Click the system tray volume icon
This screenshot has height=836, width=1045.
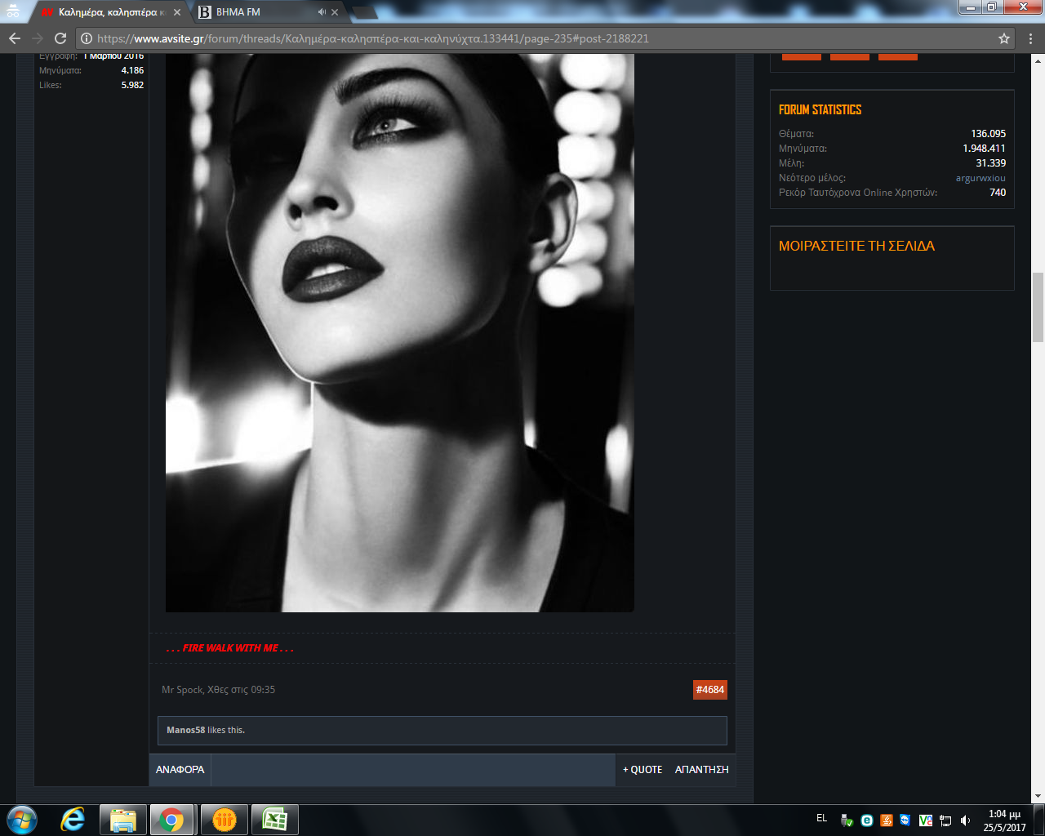click(966, 820)
